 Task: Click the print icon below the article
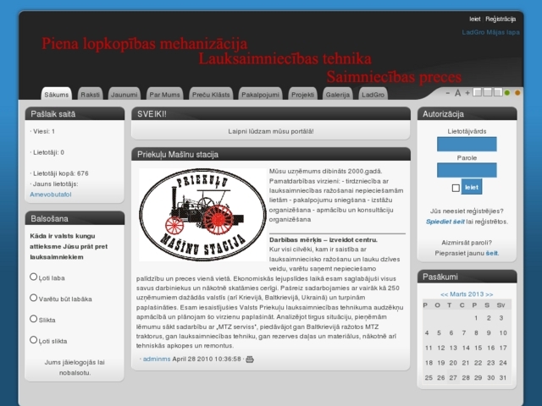(x=249, y=359)
